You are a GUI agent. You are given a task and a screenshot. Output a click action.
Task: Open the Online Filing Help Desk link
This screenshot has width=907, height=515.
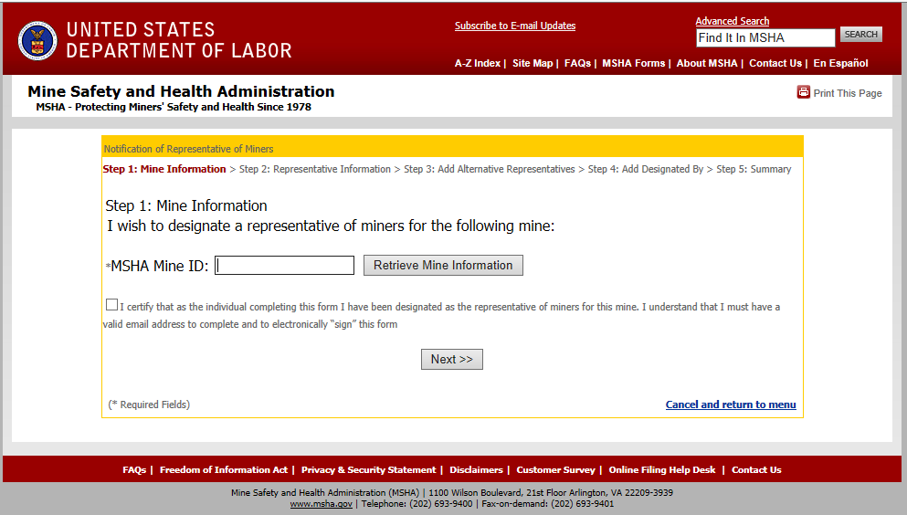662,470
